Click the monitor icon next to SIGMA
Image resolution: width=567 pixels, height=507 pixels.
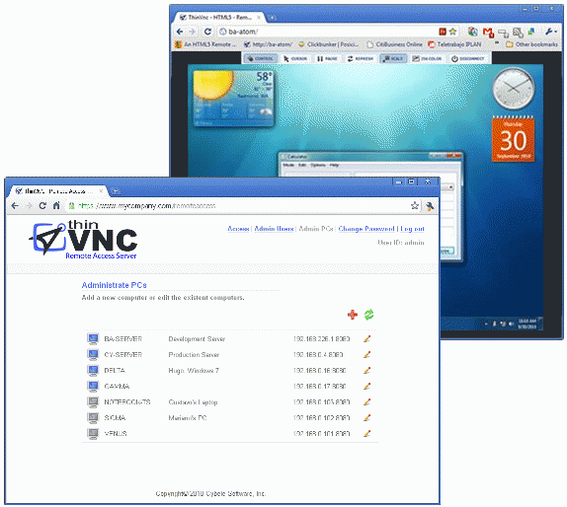[x=93, y=418]
